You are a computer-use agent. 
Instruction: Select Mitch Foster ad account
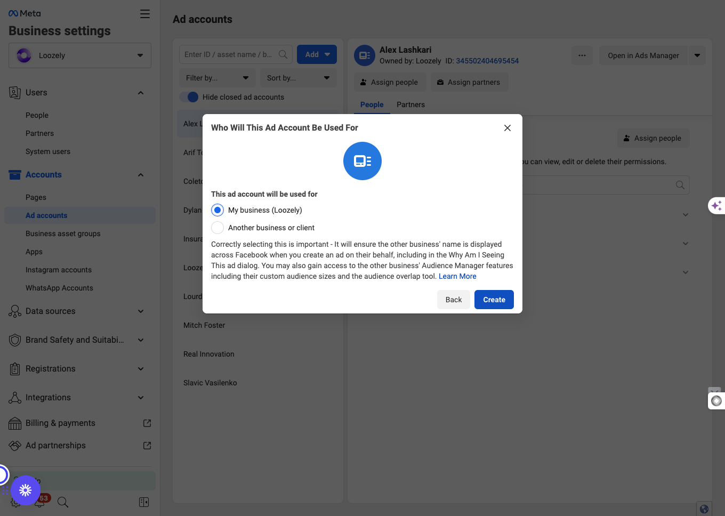pyautogui.click(x=204, y=325)
